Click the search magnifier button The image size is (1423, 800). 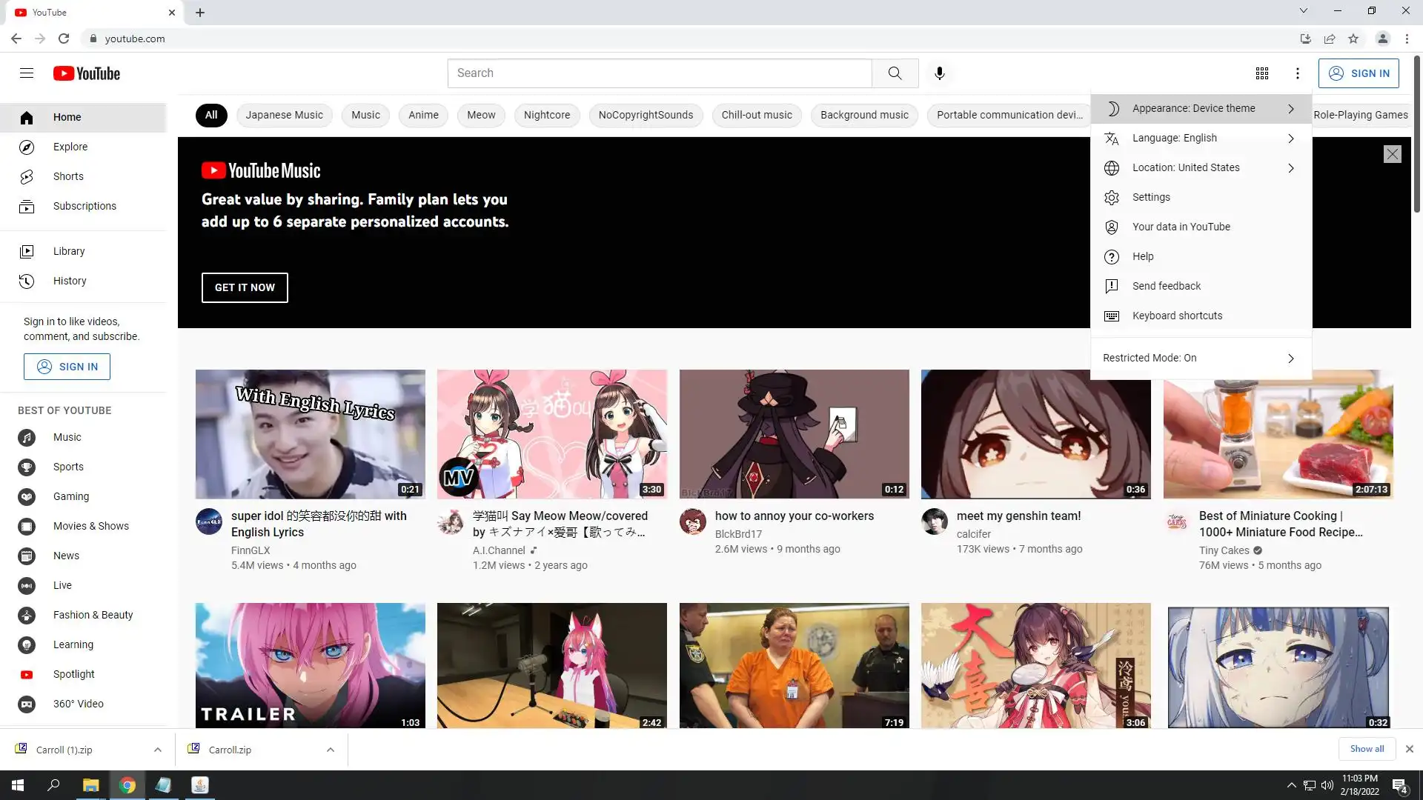click(895, 73)
